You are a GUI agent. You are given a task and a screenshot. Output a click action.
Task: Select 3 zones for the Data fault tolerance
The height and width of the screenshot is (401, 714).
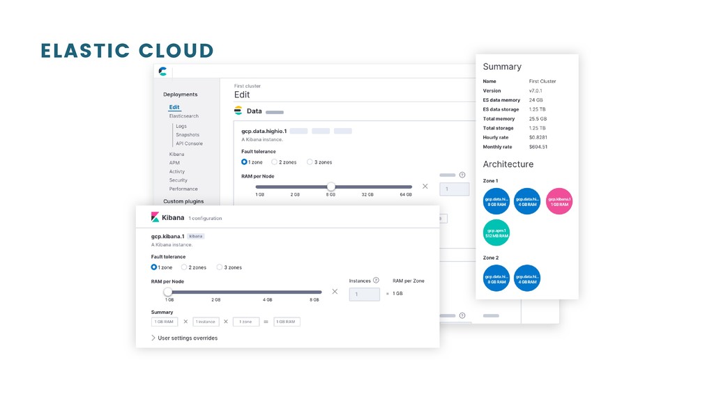coord(310,162)
